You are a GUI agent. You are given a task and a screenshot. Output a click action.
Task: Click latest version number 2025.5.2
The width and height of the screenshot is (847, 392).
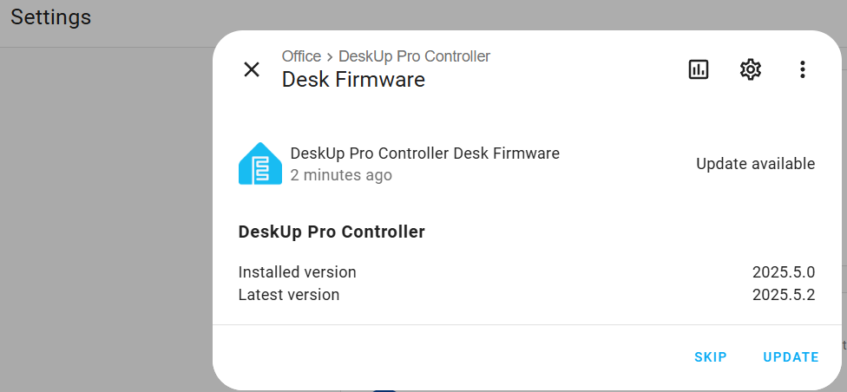(784, 295)
